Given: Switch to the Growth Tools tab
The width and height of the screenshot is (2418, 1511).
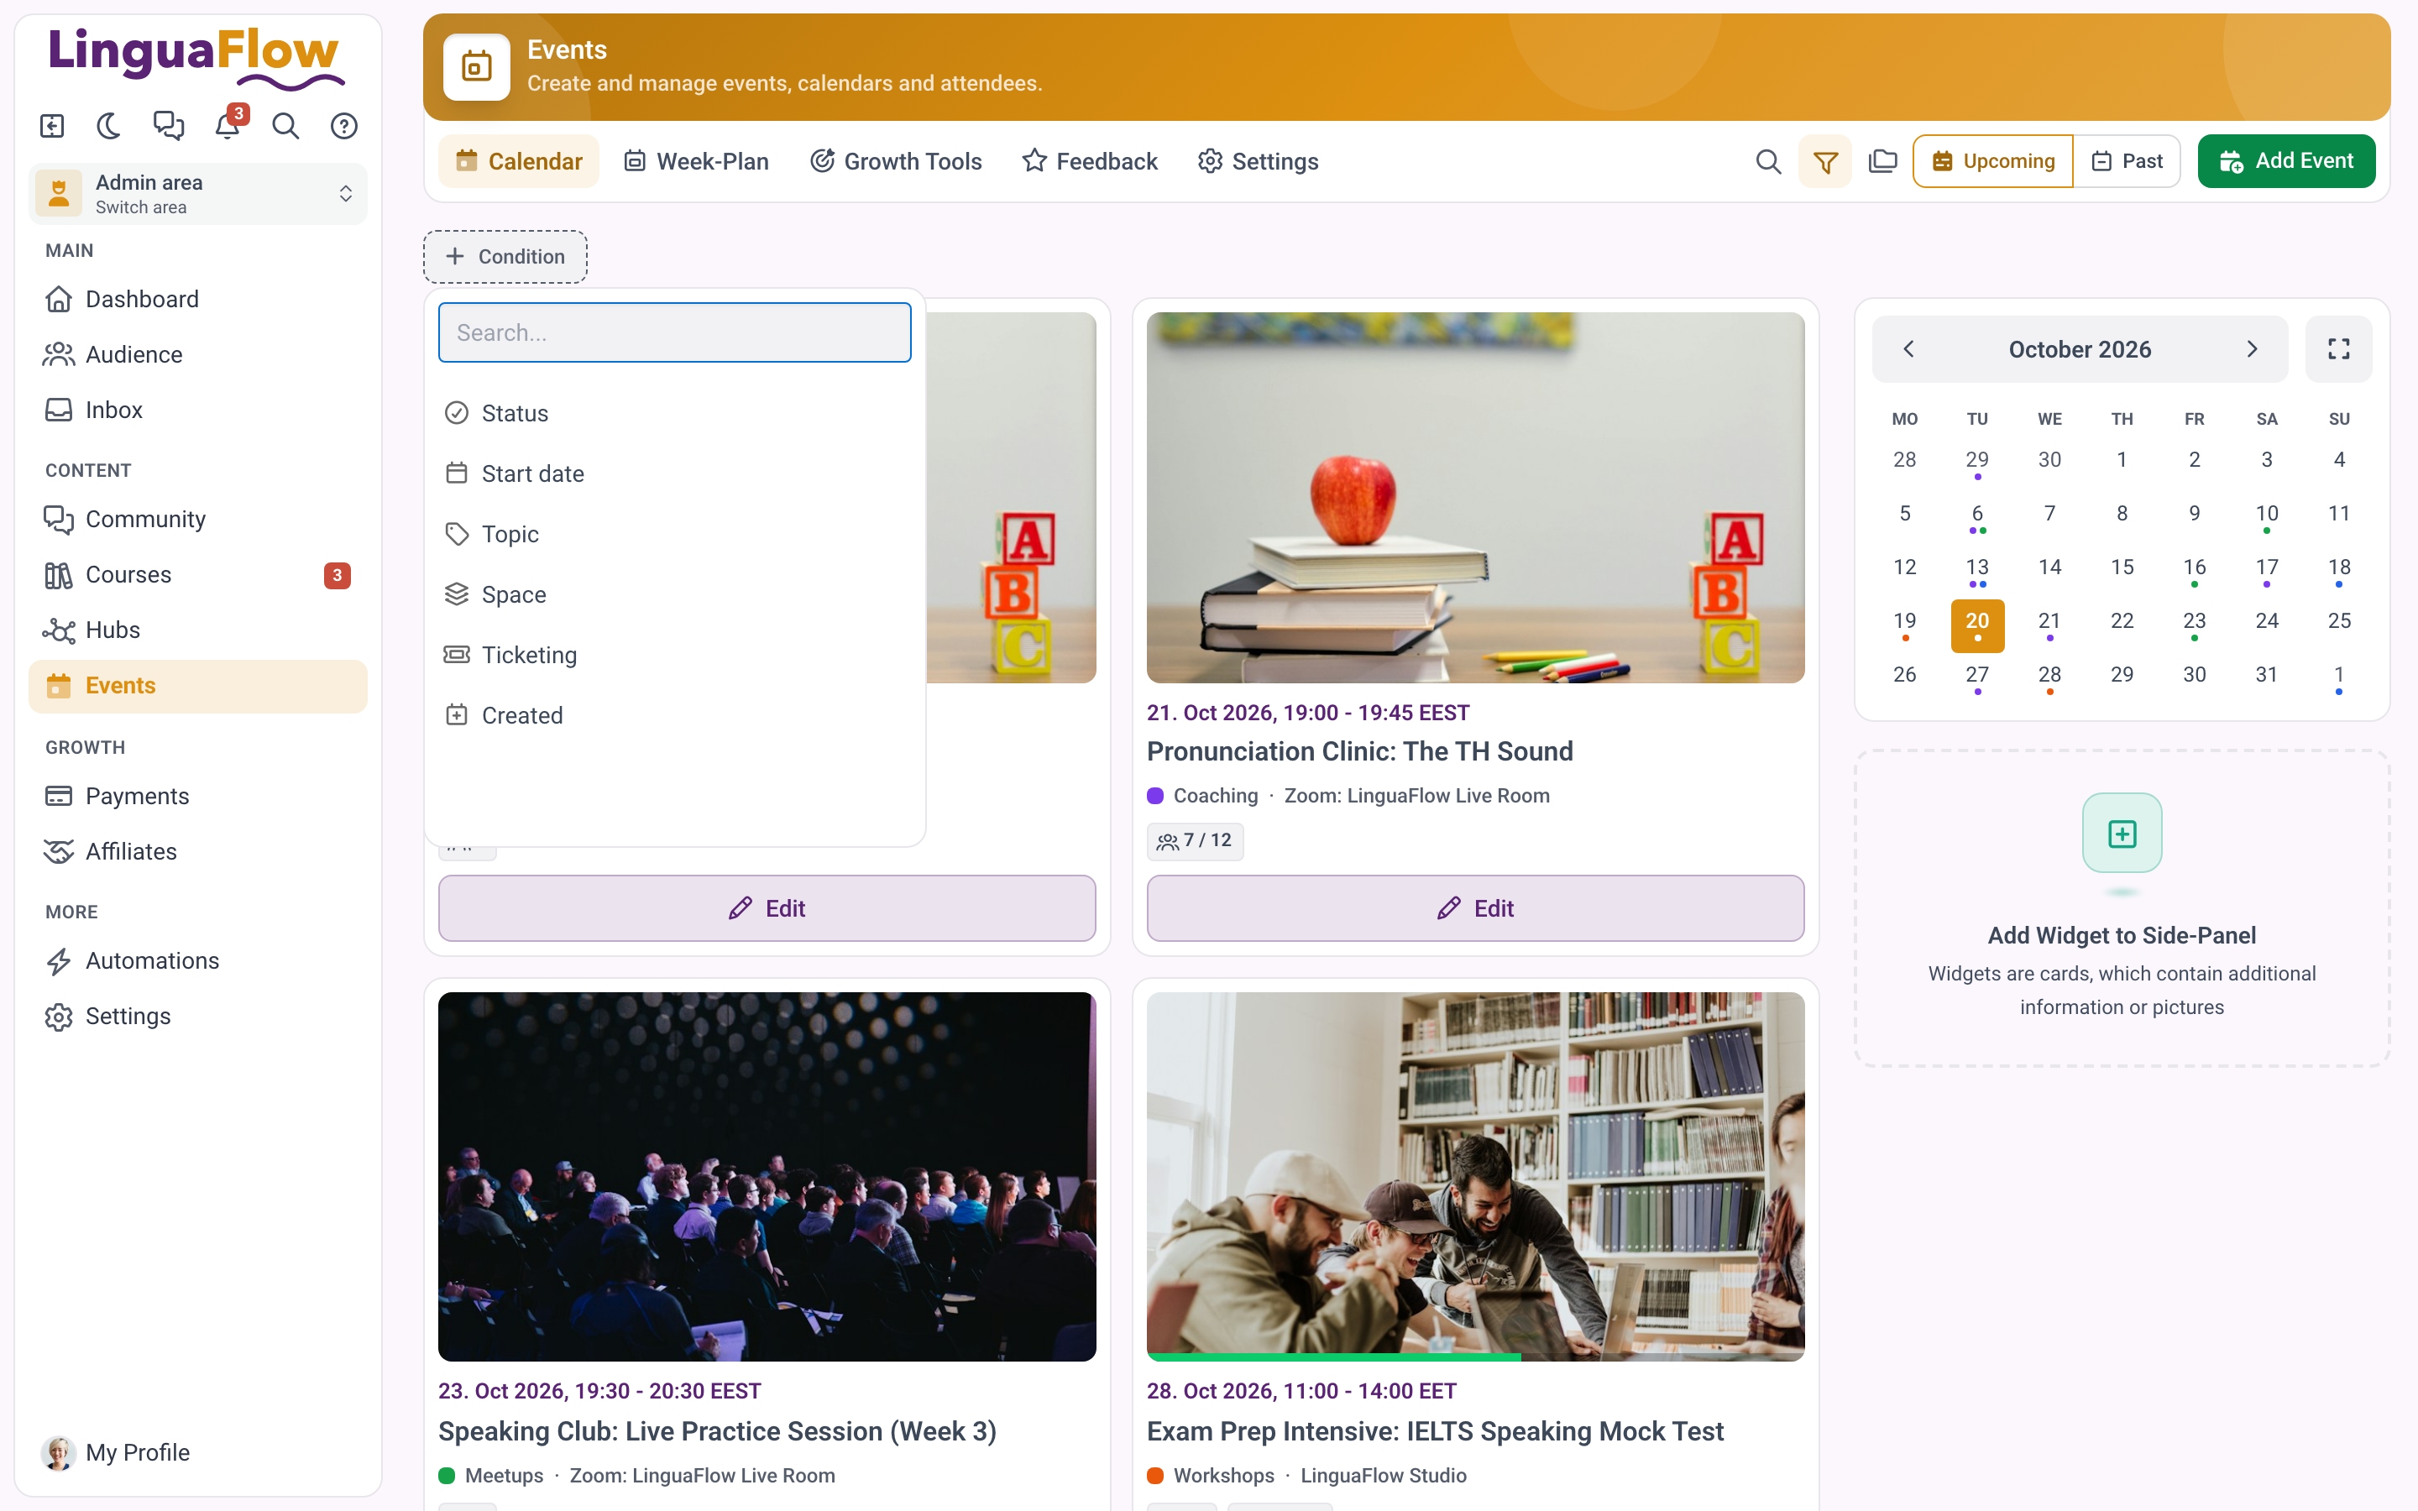Looking at the screenshot, I should 897,161.
